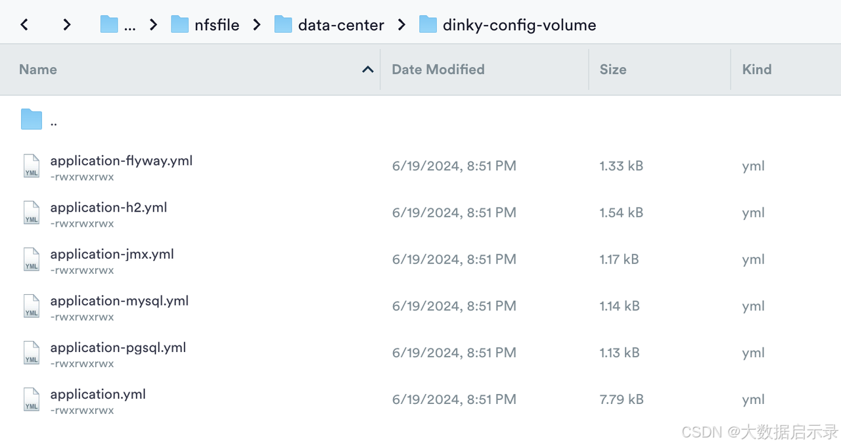841x446 pixels.
Task: Go to data-center breadcrumb folder
Action: [x=329, y=25]
